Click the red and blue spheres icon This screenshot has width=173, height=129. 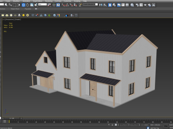point(37,15)
